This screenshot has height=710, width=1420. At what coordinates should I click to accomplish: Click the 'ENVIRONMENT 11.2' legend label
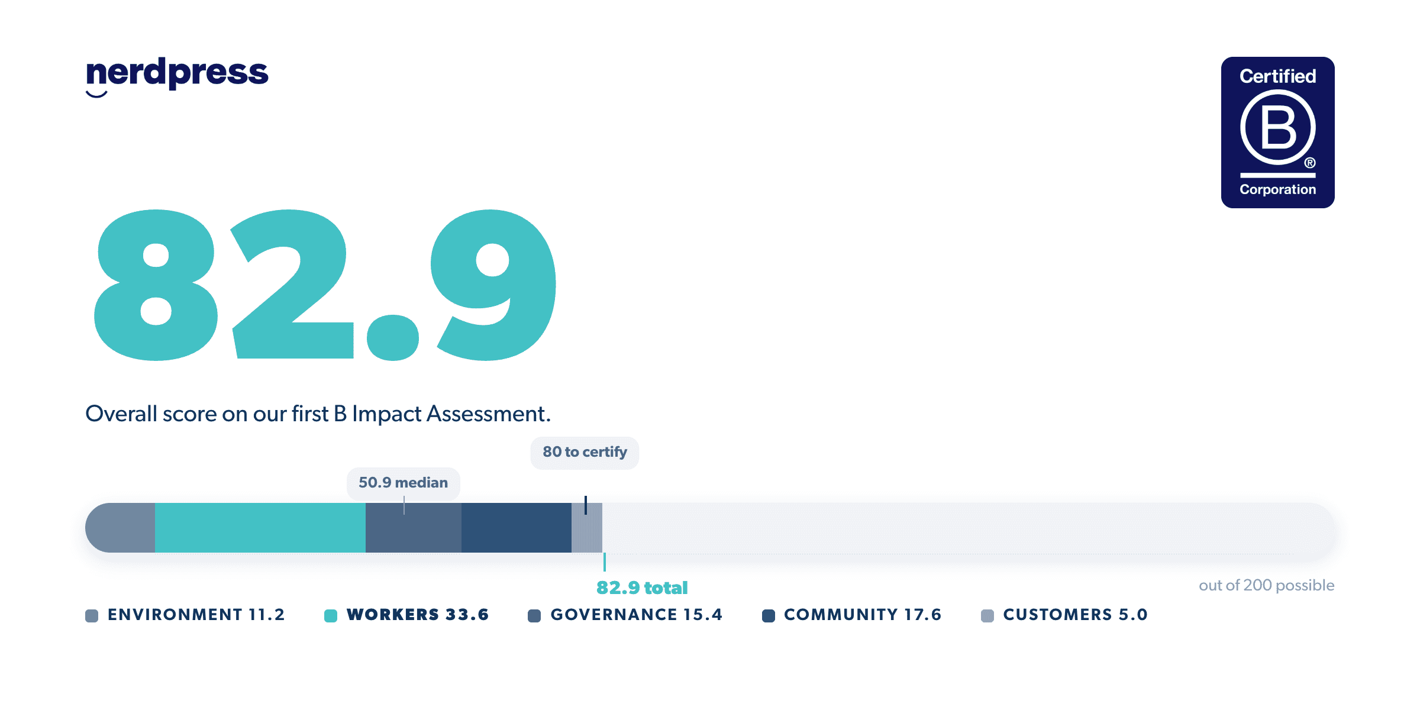pos(196,615)
